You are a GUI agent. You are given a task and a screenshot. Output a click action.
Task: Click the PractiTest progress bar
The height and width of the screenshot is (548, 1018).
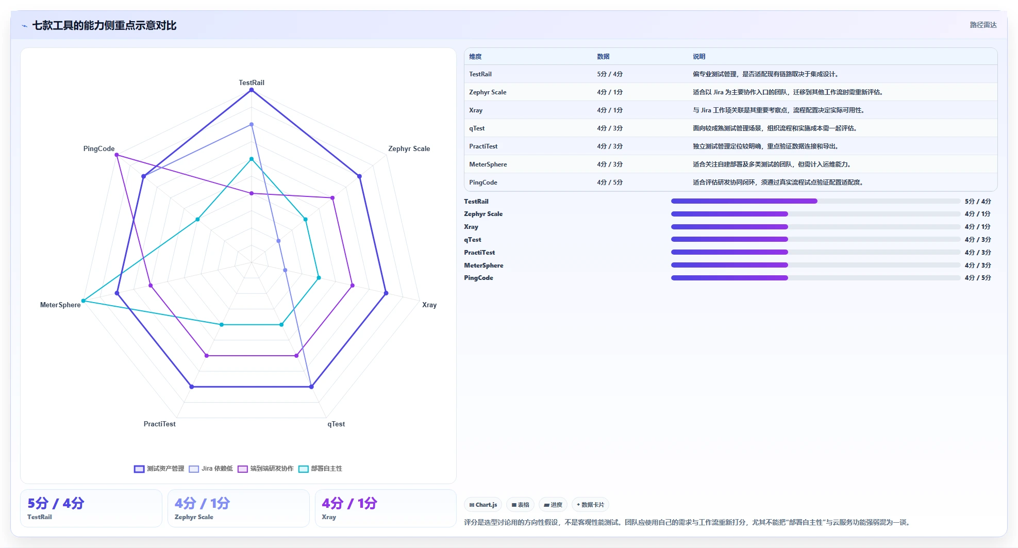point(815,252)
